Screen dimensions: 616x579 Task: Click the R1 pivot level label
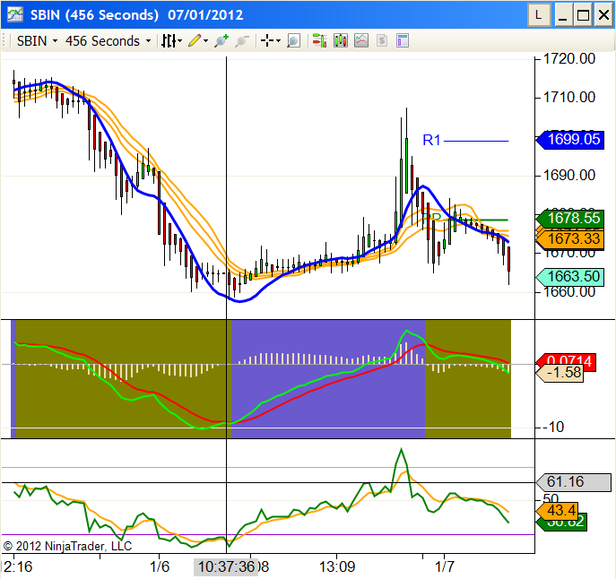431,140
